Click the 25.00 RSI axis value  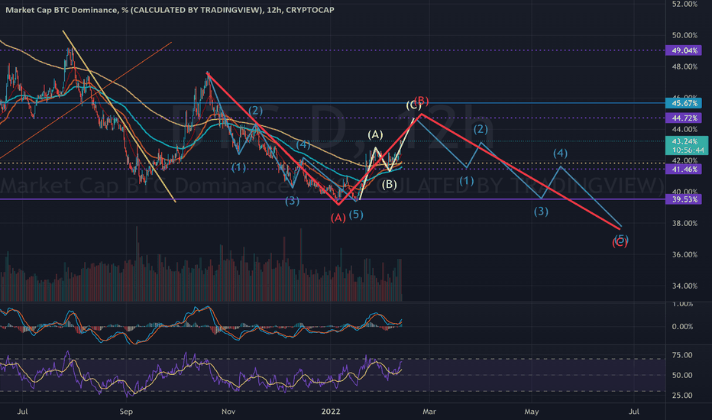[682, 395]
